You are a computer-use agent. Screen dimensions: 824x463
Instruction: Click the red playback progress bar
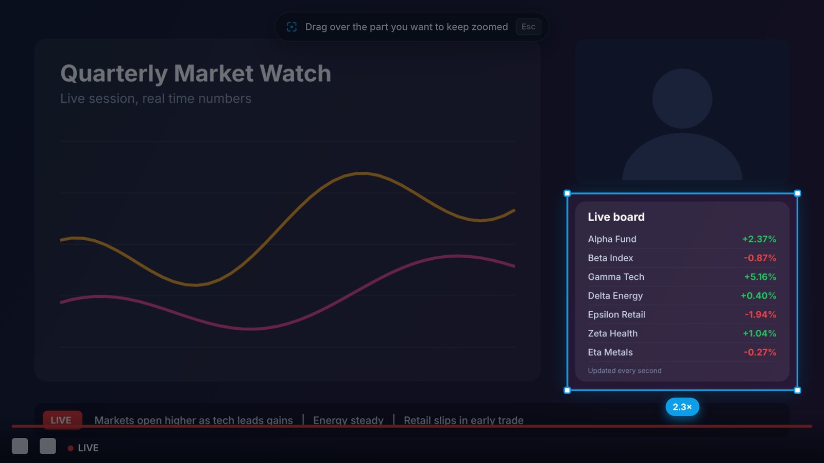click(412, 426)
